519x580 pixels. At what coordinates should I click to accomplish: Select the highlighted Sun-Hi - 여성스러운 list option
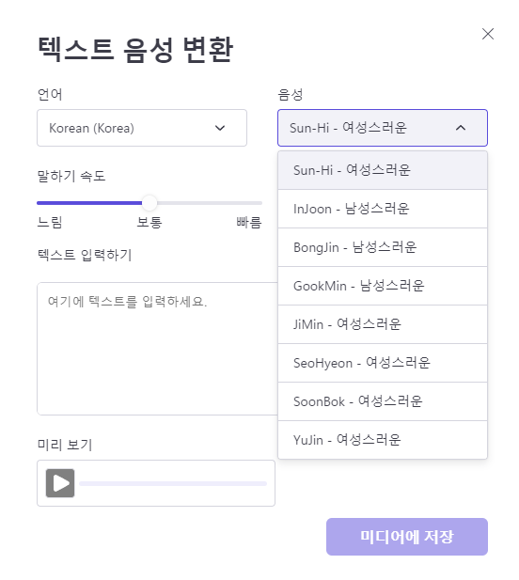coord(383,170)
